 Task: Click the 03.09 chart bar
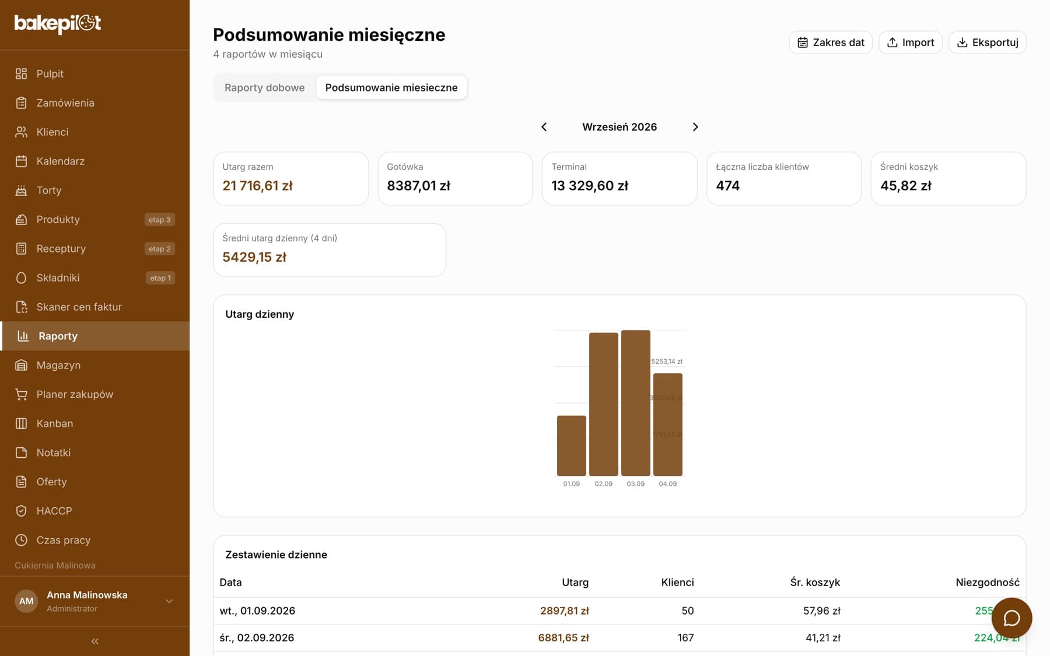tap(636, 403)
